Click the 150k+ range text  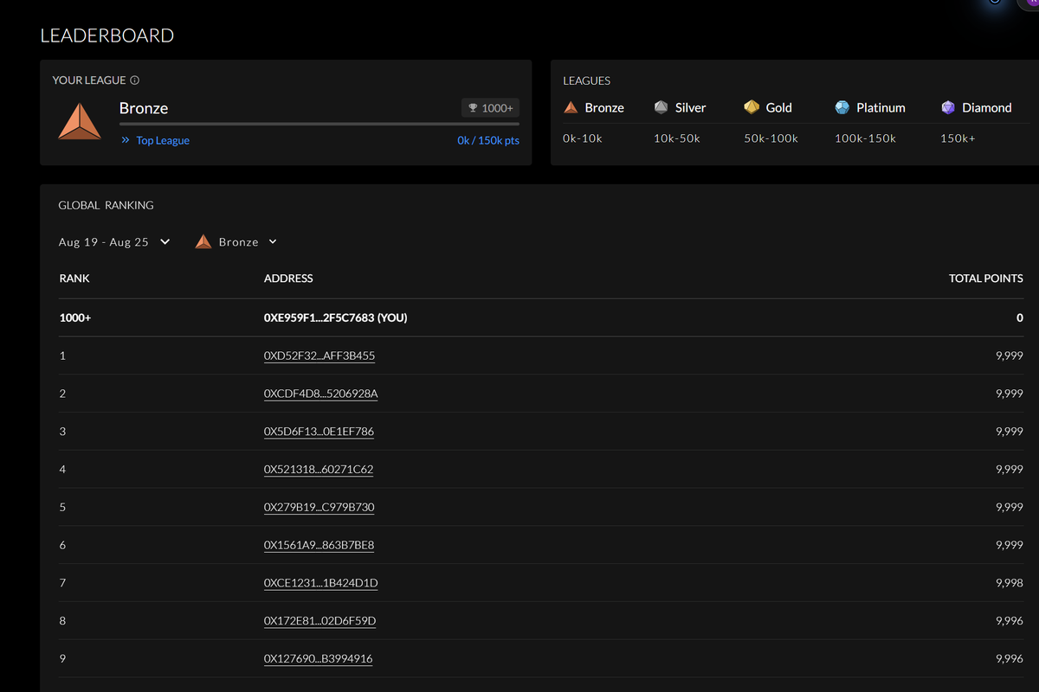click(958, 138)
